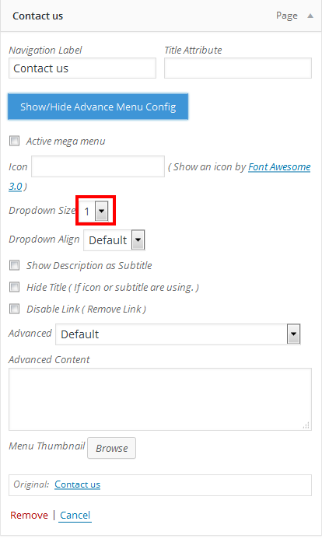322x556 pixels.
Task: Click into the Title Attribute field
Action: pos(238,68)
